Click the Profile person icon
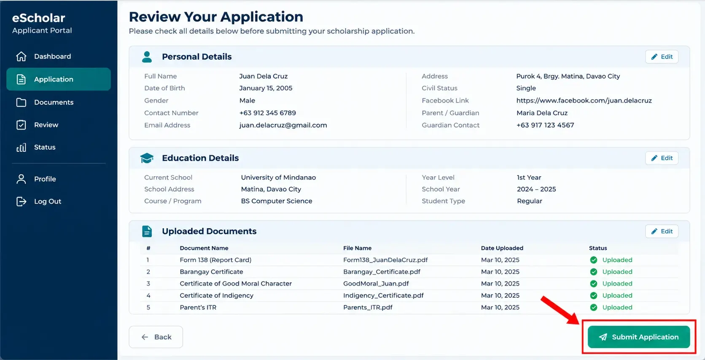The width and height of the screenshot is (705, 360). pyautogui.click(x=21, y=179)
